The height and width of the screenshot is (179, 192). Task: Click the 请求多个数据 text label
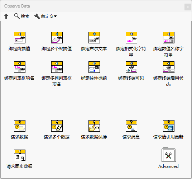(57, 137)
